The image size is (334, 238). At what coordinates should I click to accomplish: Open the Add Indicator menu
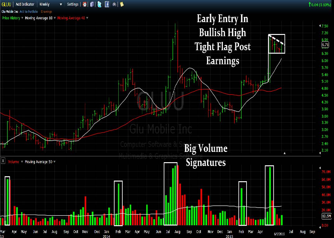[25, 4]
